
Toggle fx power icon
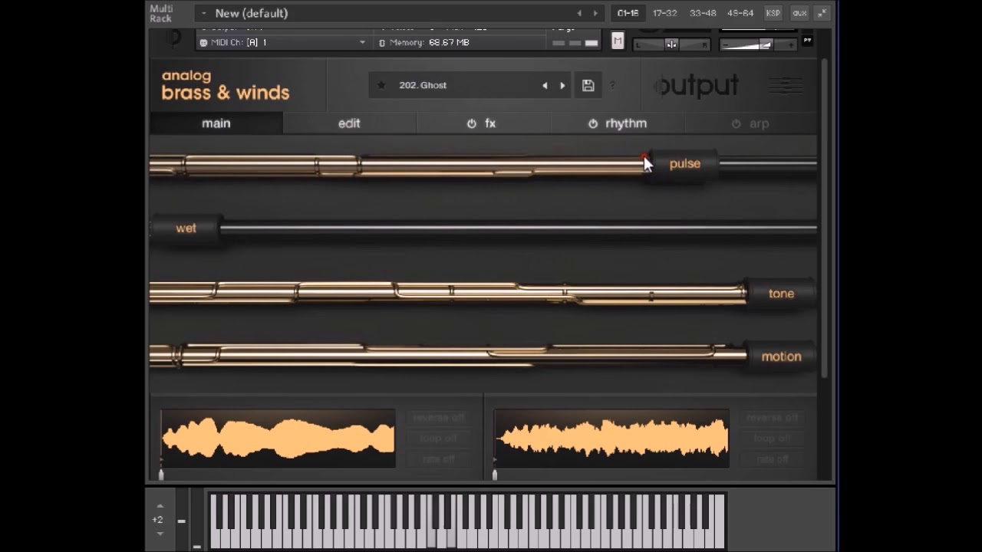click(472, 123)
